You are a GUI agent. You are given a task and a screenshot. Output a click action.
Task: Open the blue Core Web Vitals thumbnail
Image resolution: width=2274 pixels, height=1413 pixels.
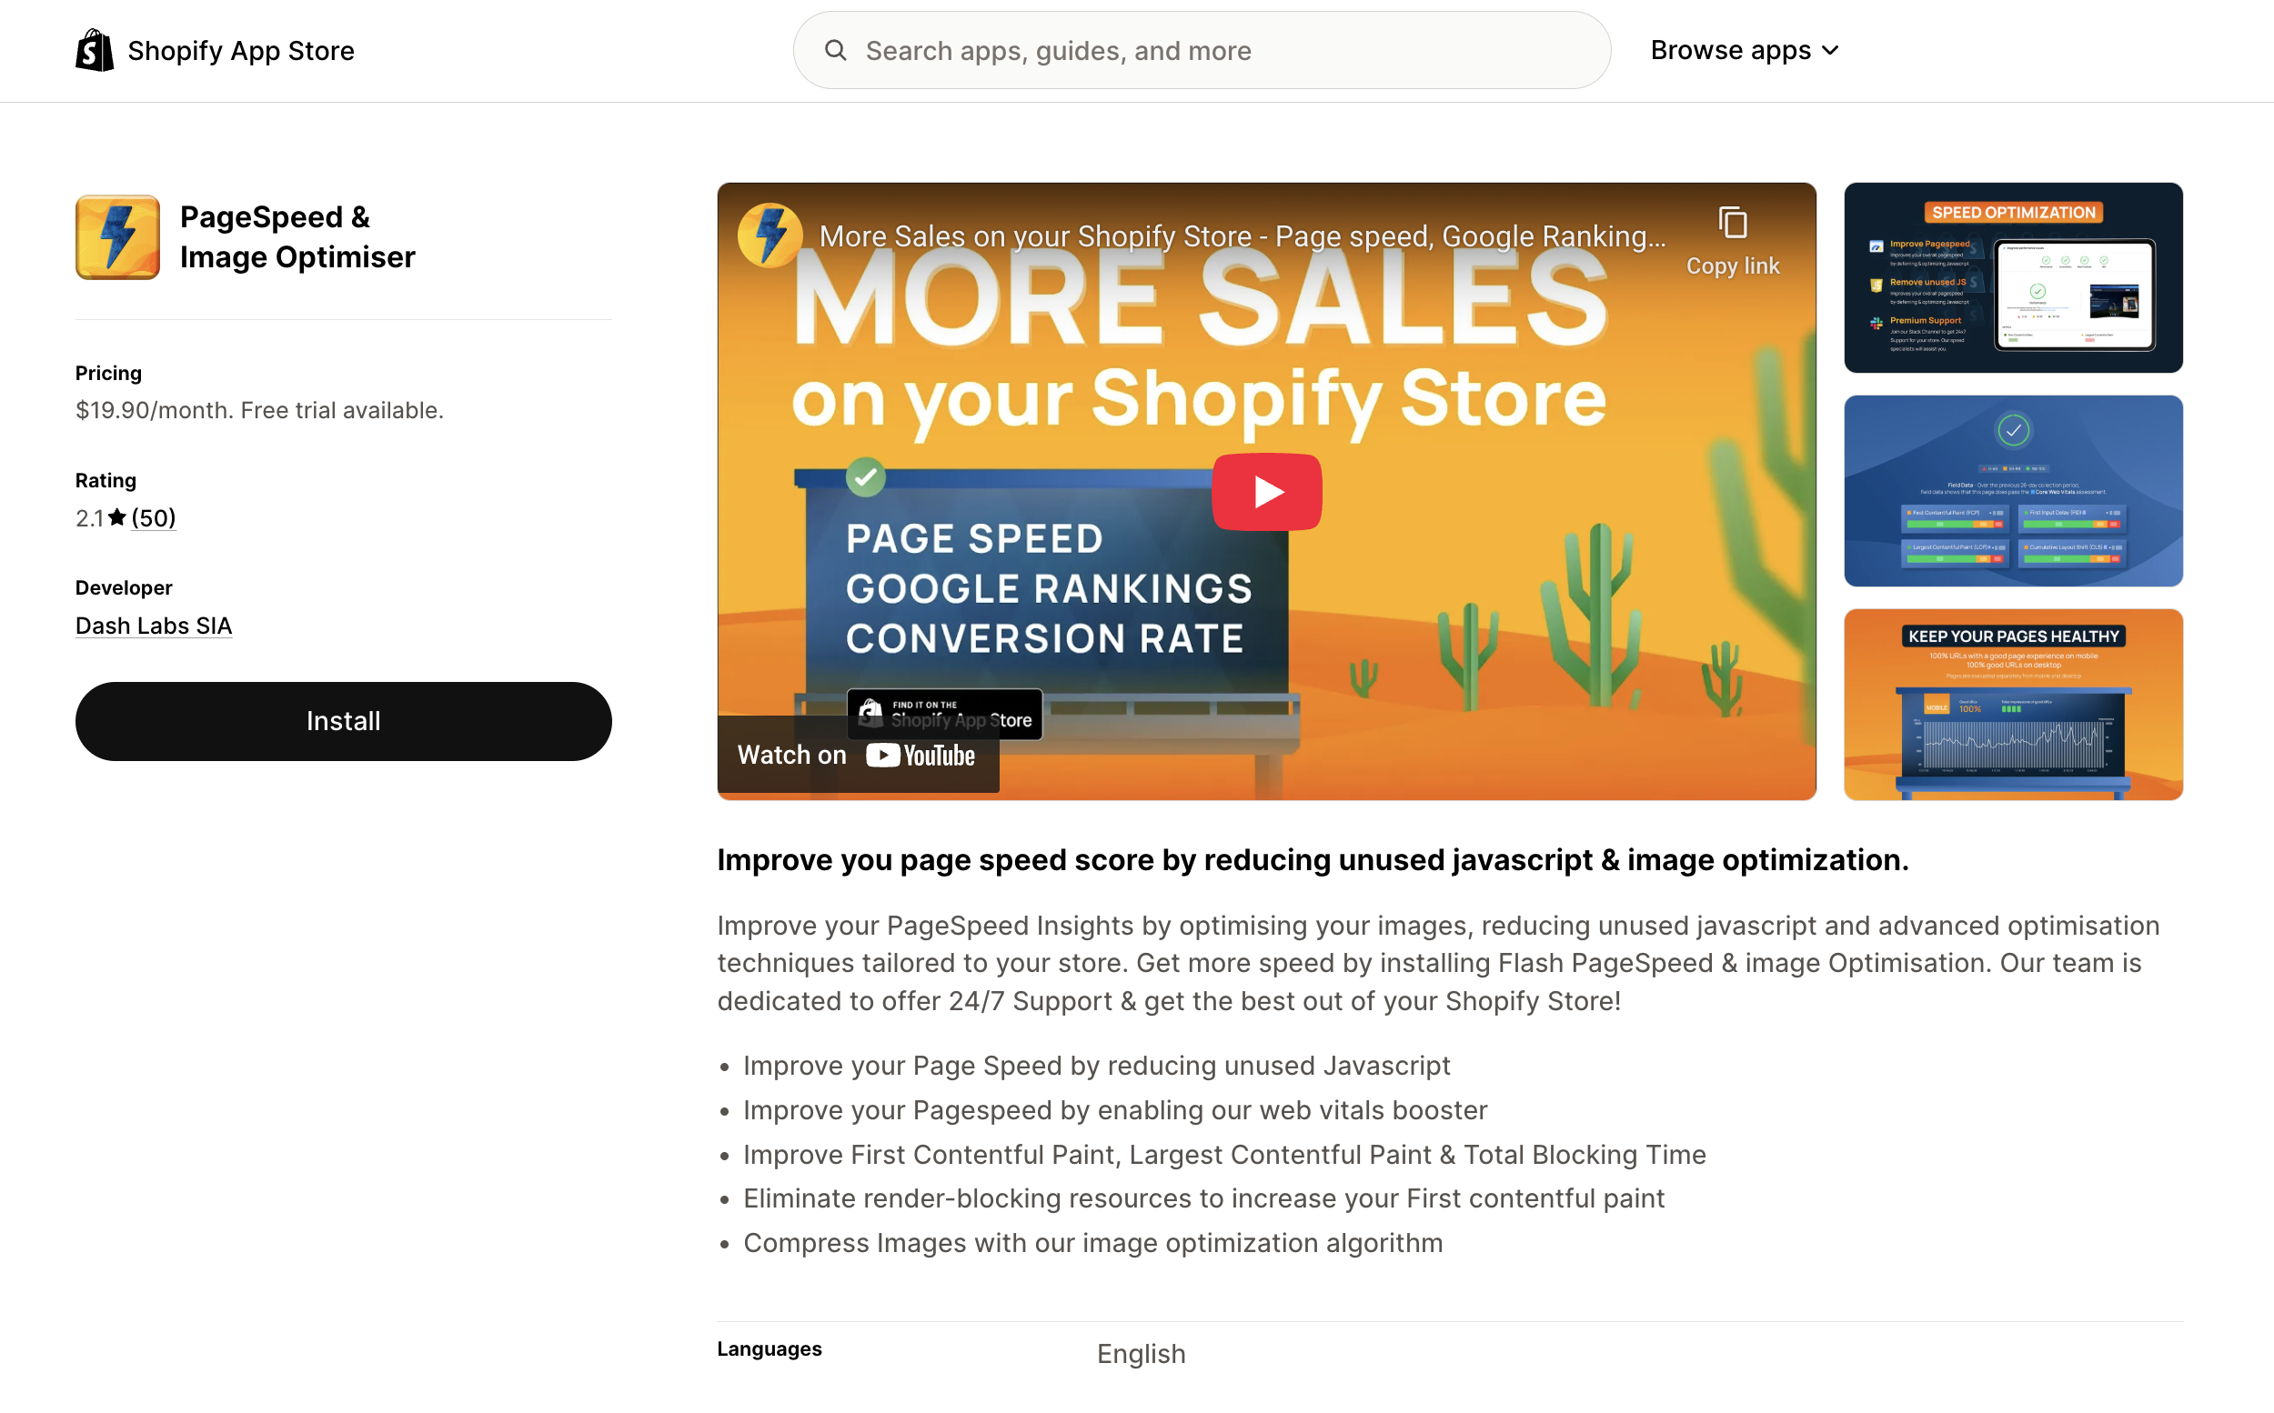pos(2012,491)
